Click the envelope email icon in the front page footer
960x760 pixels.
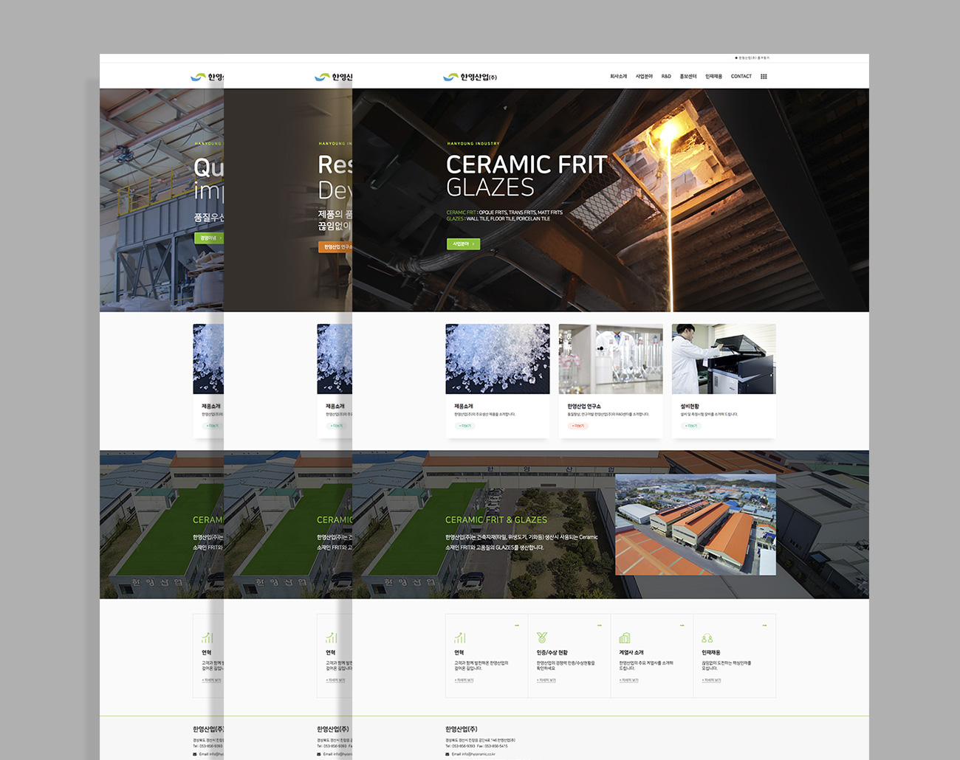448,754
